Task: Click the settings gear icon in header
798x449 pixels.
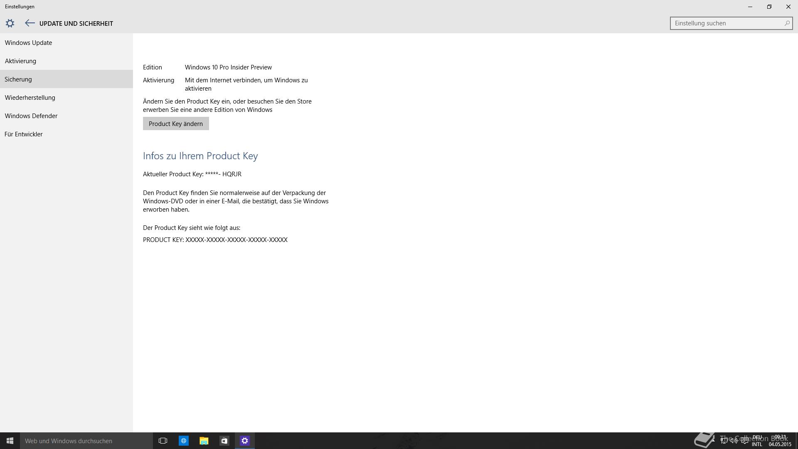Action: pyautogui.click(x=10, y=23)
